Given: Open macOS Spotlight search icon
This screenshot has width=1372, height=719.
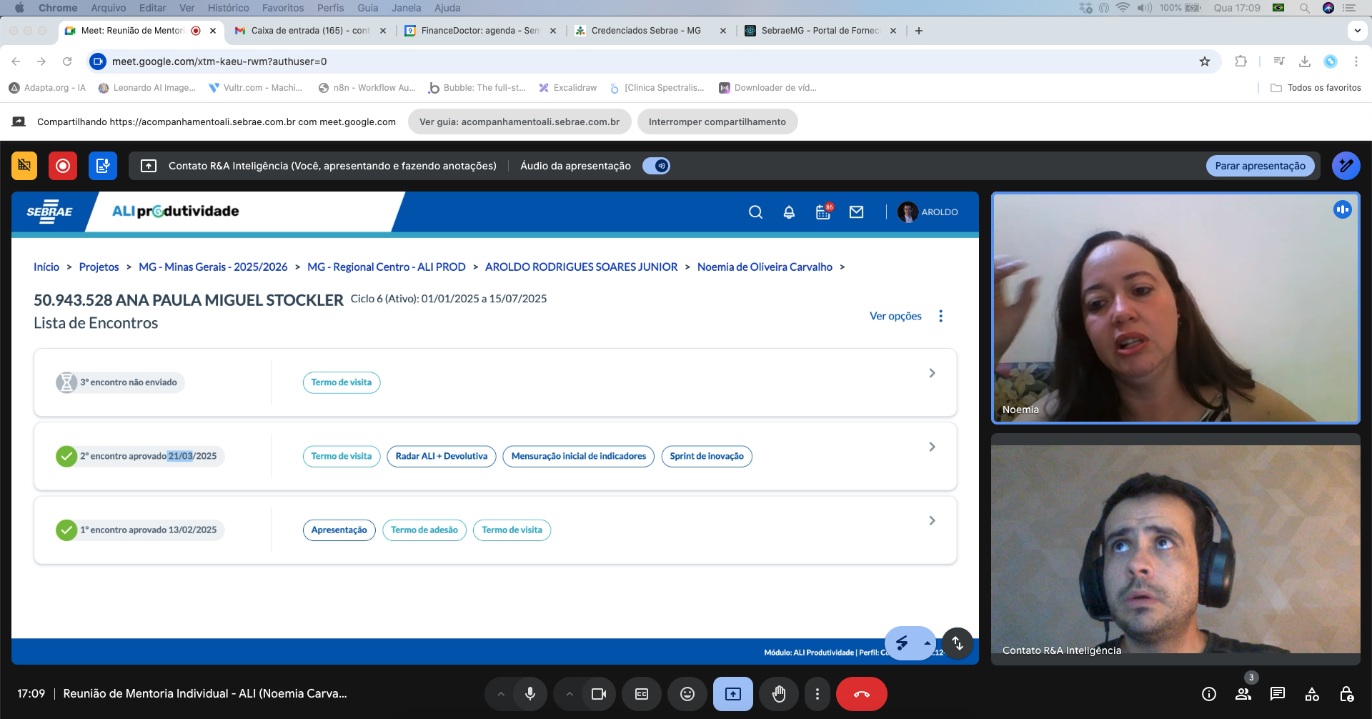Looking at the screenshot, I should 1304,8.
